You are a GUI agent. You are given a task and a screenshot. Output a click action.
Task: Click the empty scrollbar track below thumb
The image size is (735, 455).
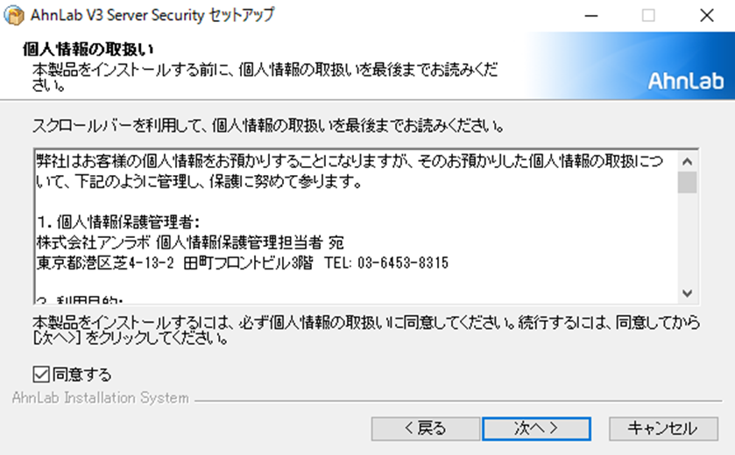tap(687, 239)
